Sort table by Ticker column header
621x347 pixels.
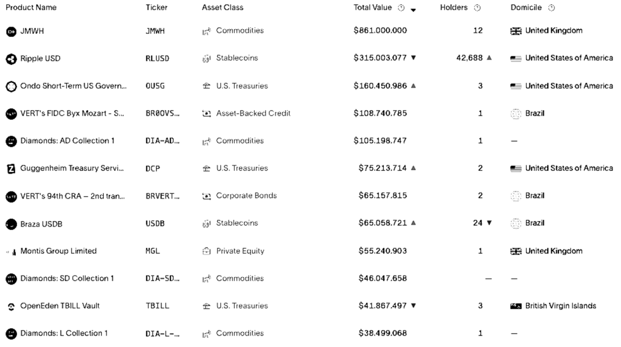(x=156, y=8)
